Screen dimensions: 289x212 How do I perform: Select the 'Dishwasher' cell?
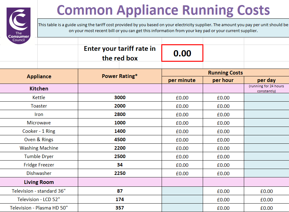[39, 173]
